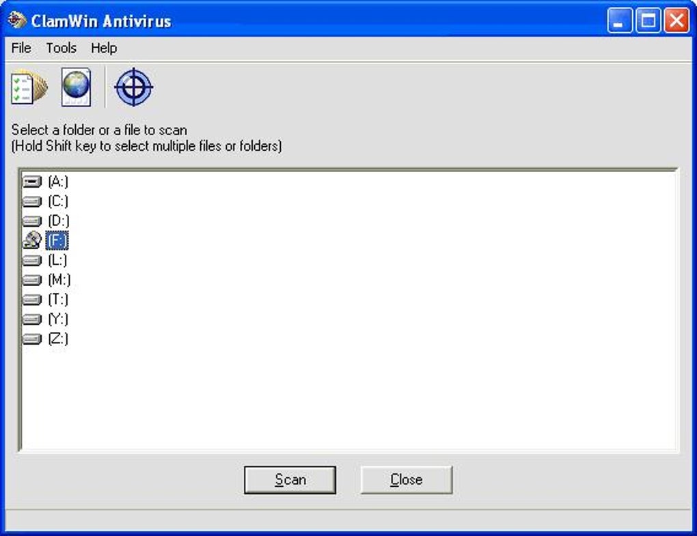Select the drive icon beside (Z:)

pyautogui.click(x=32, y=339)
